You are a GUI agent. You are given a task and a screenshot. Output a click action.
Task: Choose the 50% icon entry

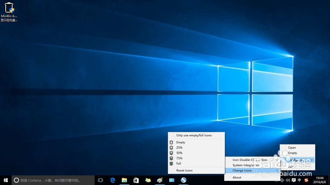pos(196,153)
